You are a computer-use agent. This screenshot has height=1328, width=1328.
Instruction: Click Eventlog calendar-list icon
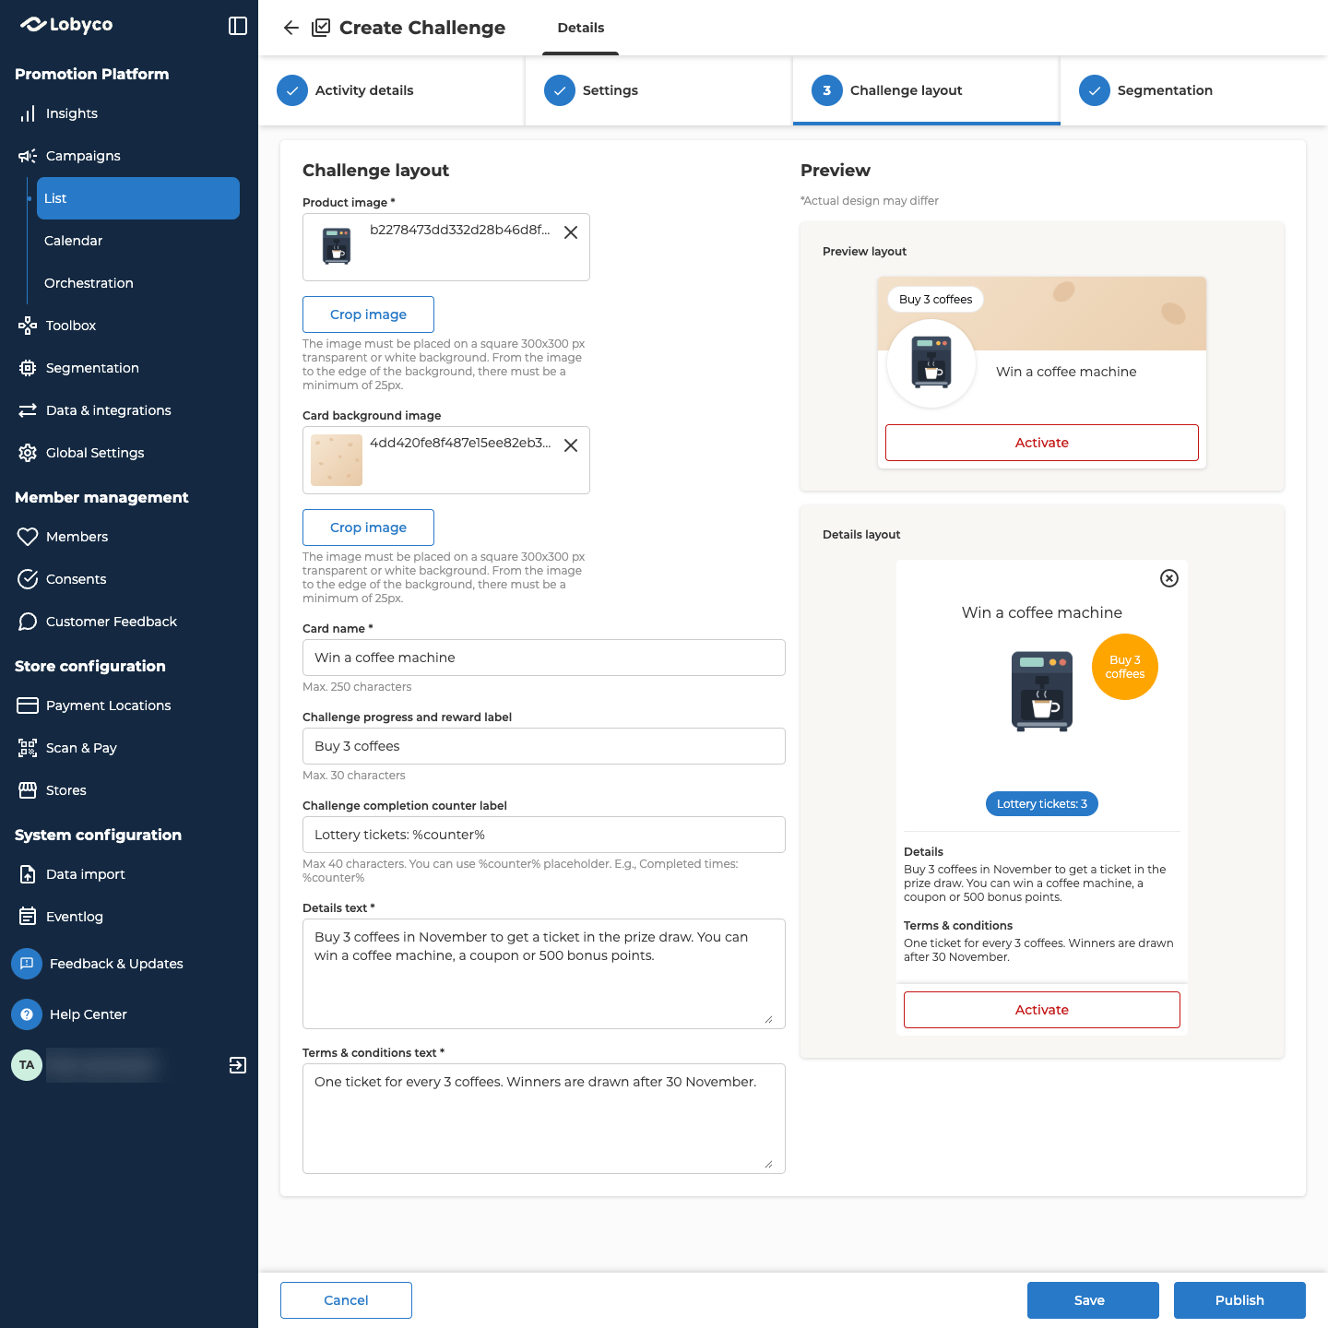(28, 917)
